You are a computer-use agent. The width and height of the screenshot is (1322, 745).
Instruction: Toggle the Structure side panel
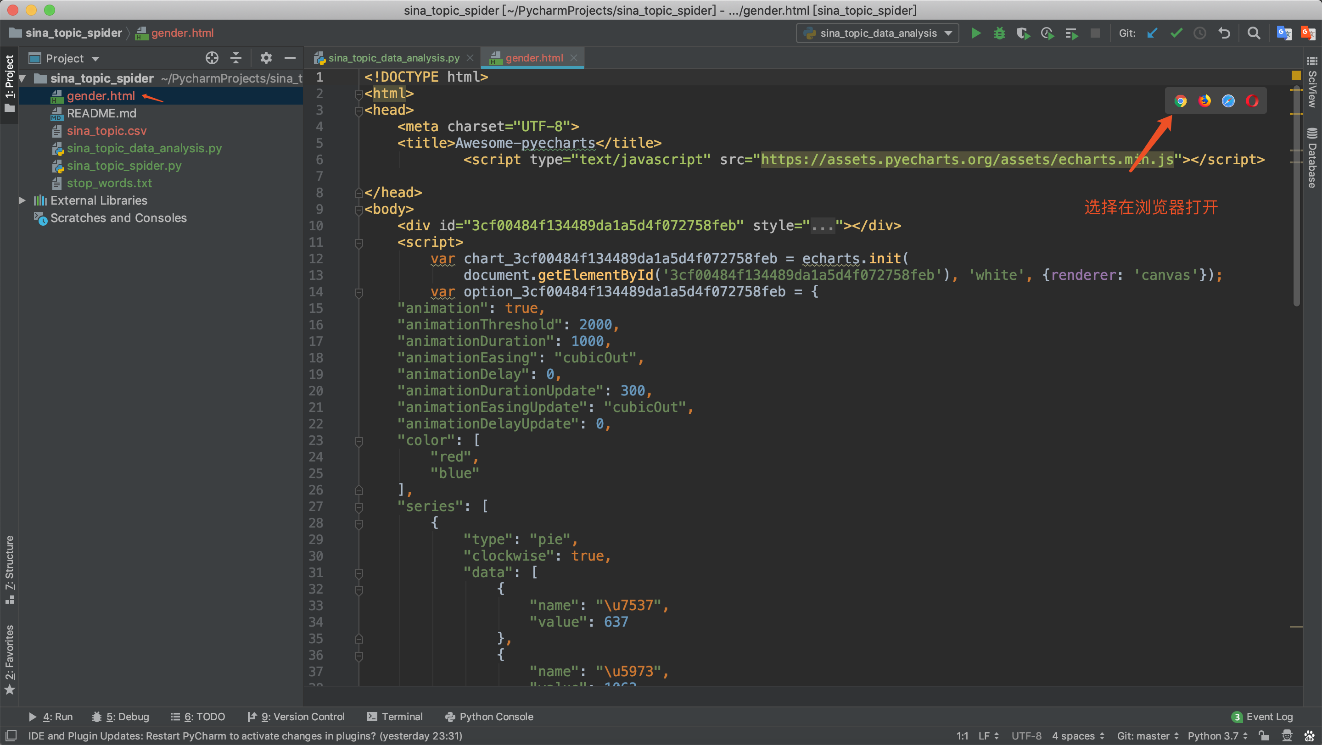(9, 570)
